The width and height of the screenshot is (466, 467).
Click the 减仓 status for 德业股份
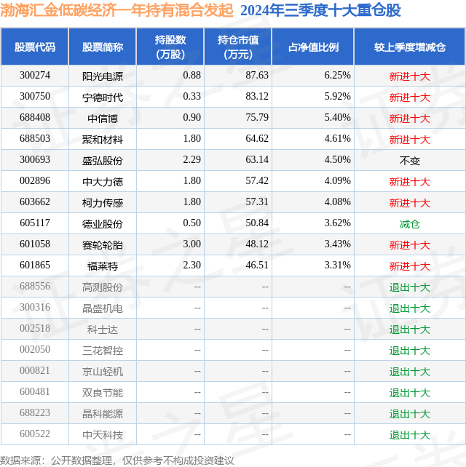tap(410, 224)
